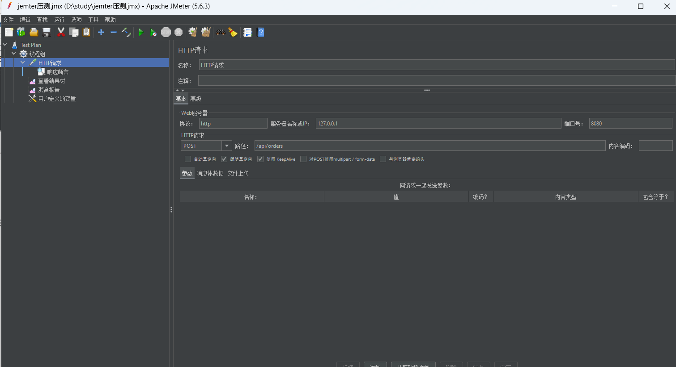Click the down arrow expanding name panel
This screenshot has width=676, height=367.
click(183, 90)
